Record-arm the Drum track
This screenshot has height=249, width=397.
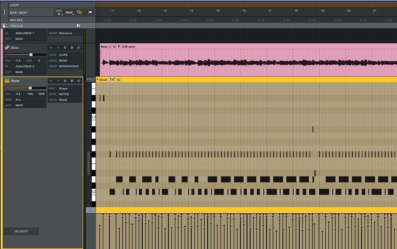51,81
